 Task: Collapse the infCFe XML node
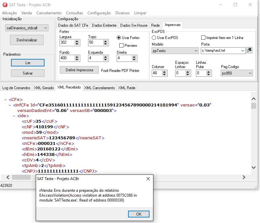pyautogui.click(x=10, y=105)
